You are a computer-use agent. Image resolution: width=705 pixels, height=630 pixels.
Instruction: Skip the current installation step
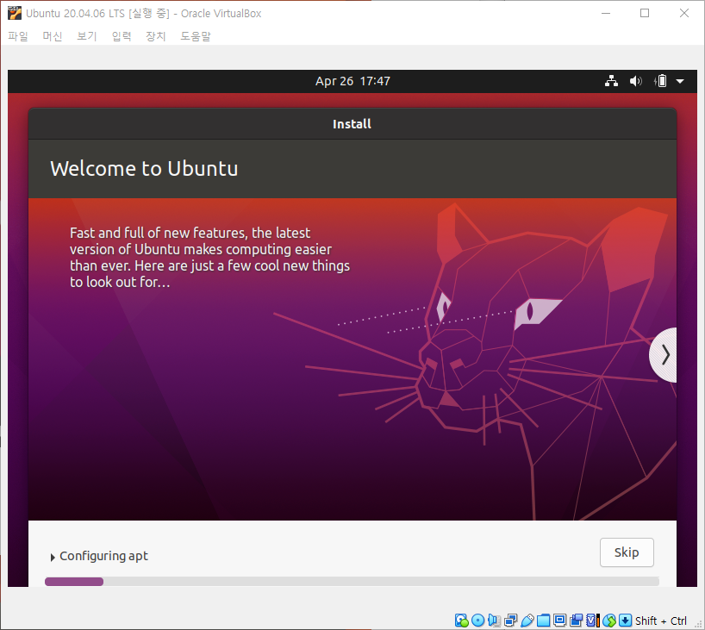click(627, 552)
